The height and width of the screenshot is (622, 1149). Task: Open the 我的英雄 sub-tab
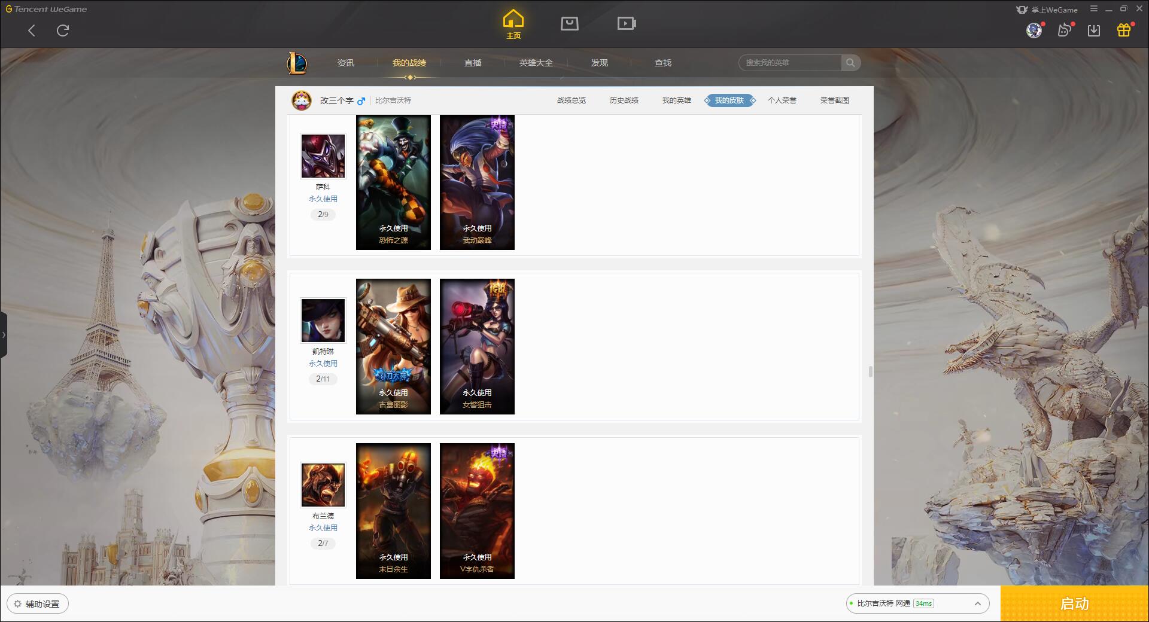pos(677,100)
